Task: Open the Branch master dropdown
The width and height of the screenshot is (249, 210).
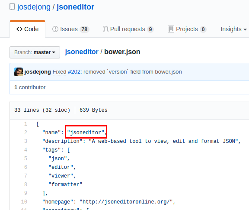Action: [x=35, y=52]
